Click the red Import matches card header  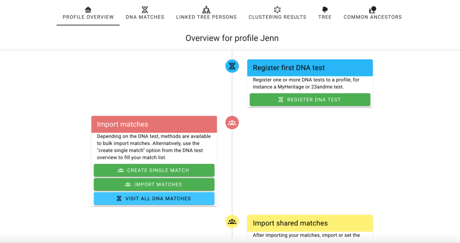point(154,124)
